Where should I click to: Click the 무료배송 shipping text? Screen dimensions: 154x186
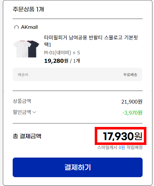pyautogui.click(x=130, y=75)
